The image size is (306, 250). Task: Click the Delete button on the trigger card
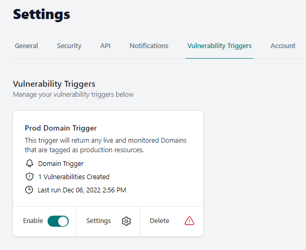[x=171, y=221]
